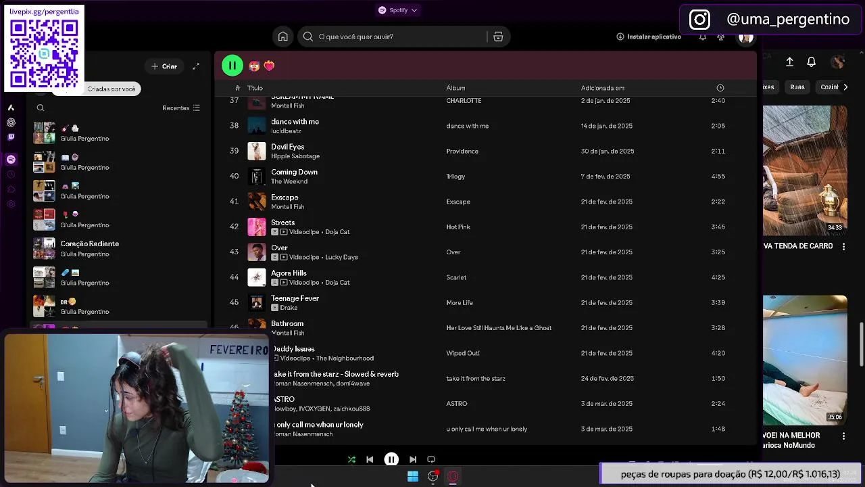
Task: Open the Recentes sort dropdown
Action: coord(181,108)
